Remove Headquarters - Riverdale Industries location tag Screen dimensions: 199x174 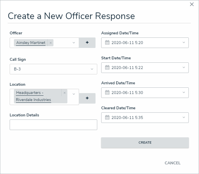point(65,93)
